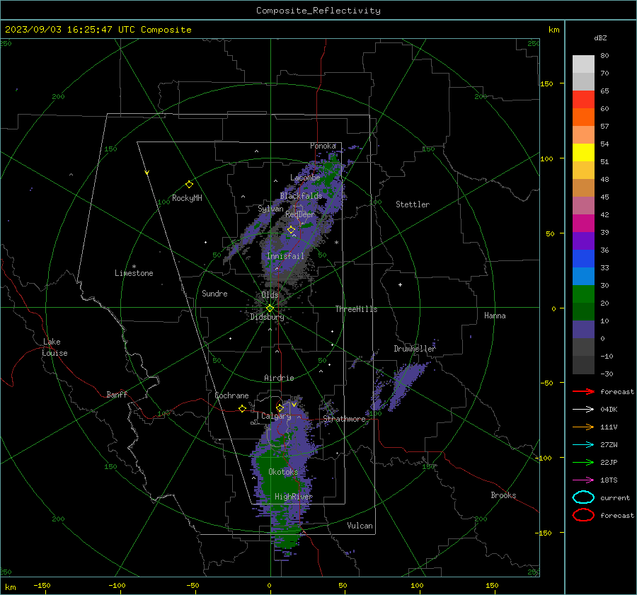The image size is (637, 595).
Task: Click the cyan current ellipse legend icon
Action: [583, 497]
